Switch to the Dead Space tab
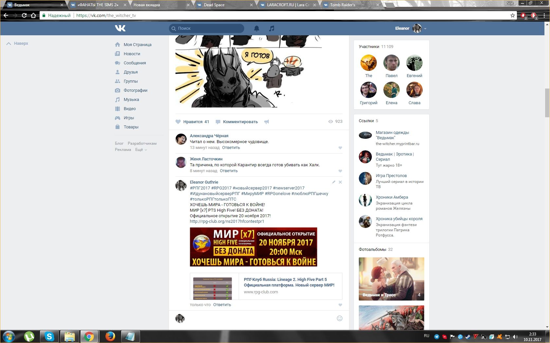 click(x=225, y=5)
